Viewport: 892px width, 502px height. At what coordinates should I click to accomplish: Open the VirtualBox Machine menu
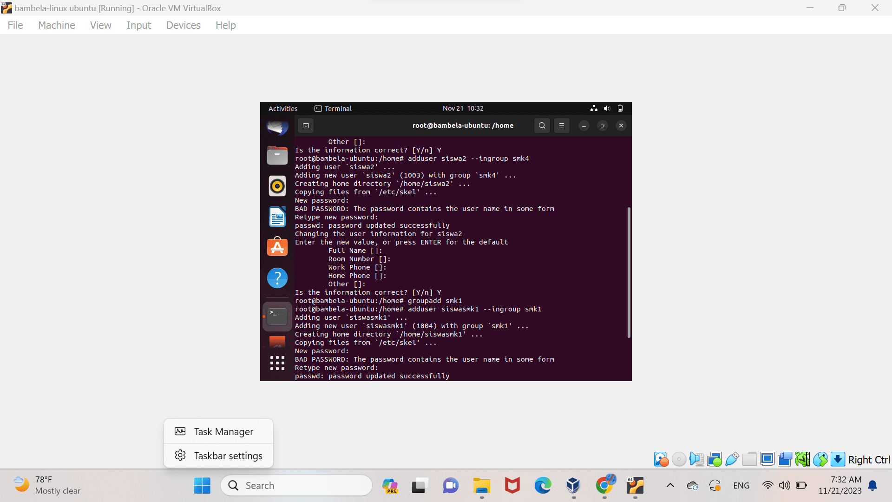57,25
